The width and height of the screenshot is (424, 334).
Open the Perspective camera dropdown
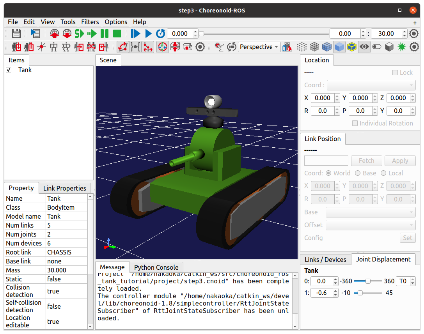point(259,47)
